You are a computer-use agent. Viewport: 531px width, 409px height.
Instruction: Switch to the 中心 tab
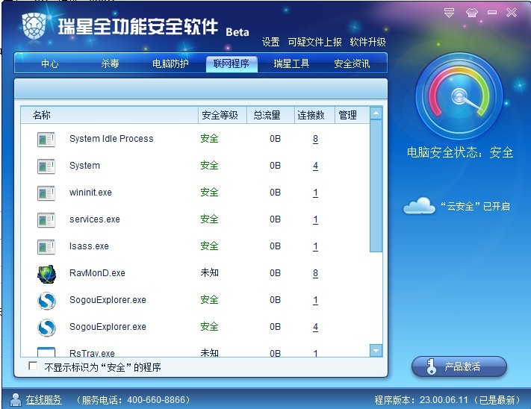pyautogui.click(x=50, y=63)
